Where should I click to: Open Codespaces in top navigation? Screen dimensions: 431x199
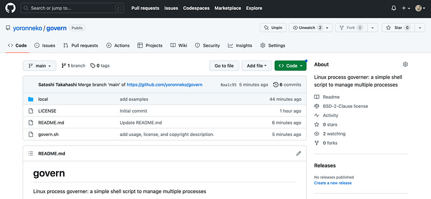click(x=196, y=8)
